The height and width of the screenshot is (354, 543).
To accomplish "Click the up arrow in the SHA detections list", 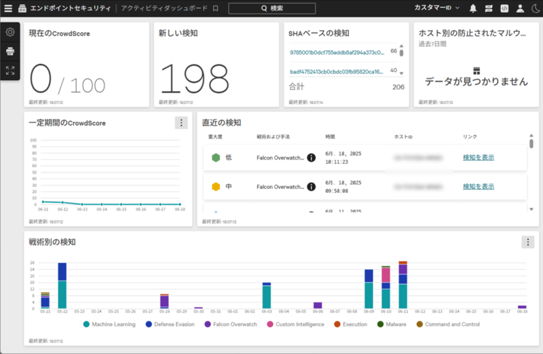I will (x=401, y=46).
